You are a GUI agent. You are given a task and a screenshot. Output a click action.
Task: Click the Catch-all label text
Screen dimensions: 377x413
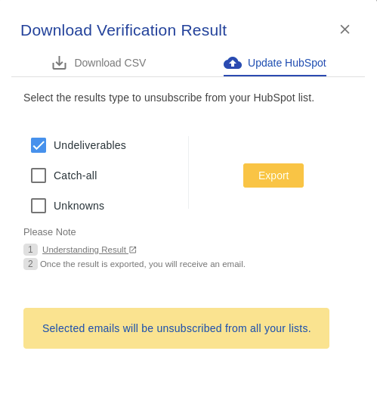76,175
